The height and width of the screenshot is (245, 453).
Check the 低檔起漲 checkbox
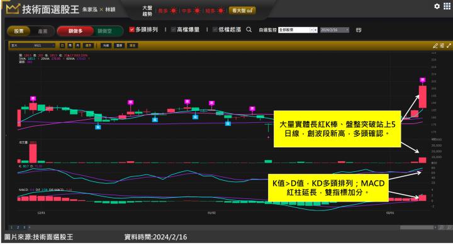215,30
